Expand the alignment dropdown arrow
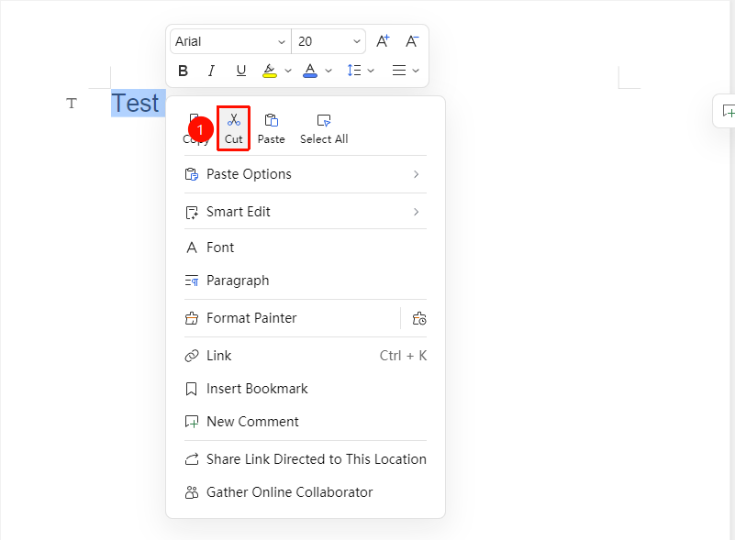735x540 pixels. (416, 71)
